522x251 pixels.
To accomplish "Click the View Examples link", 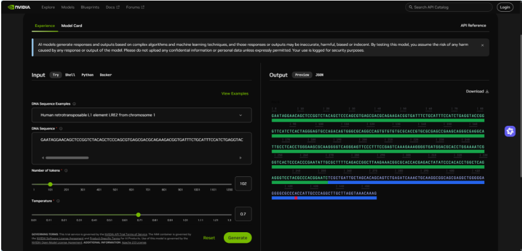I will point(235,93).
